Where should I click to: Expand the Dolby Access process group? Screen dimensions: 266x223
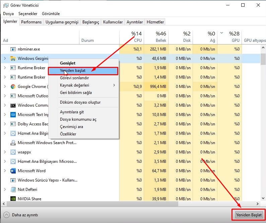[x=5, y=124]
